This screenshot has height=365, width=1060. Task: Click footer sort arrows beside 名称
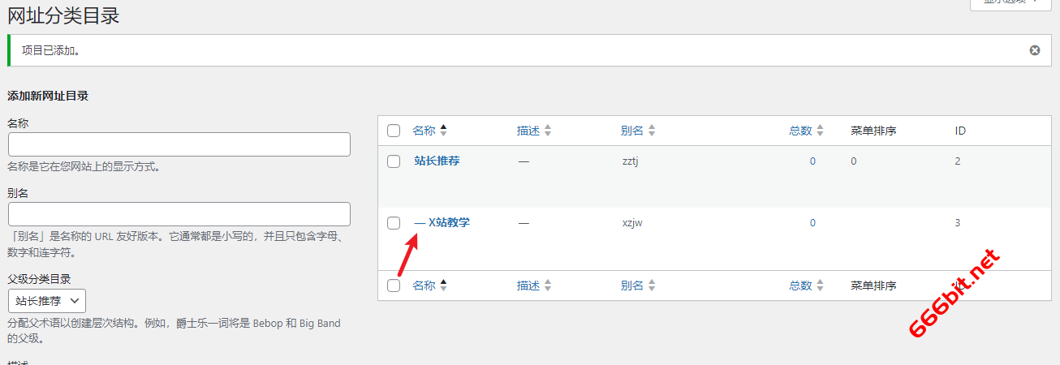443,286
